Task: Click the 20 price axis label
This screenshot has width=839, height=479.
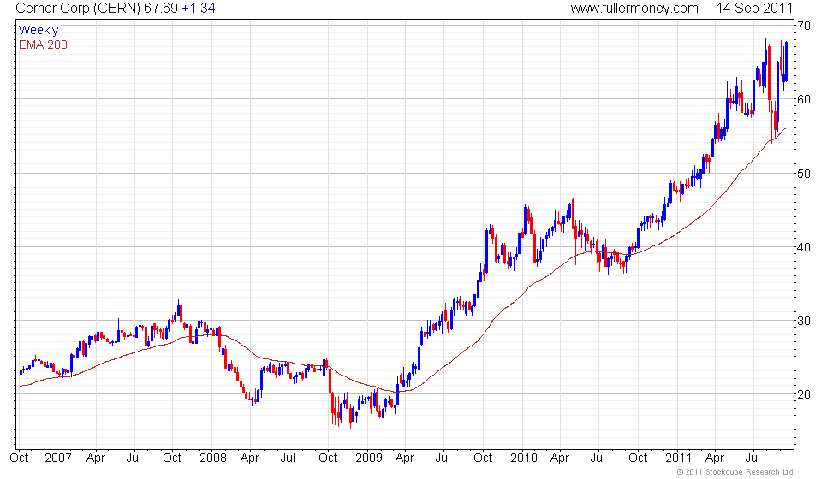Action: 804,394
